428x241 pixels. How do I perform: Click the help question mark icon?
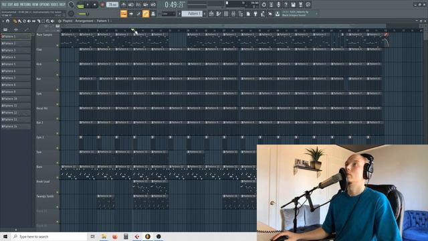click(286, 5)
